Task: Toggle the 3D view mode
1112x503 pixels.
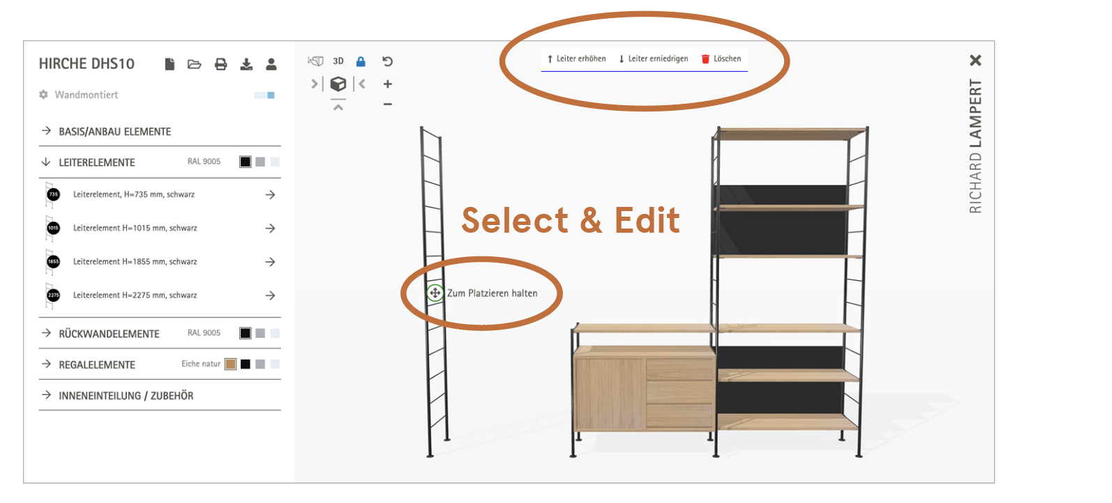Action: (x=338, y=61)
